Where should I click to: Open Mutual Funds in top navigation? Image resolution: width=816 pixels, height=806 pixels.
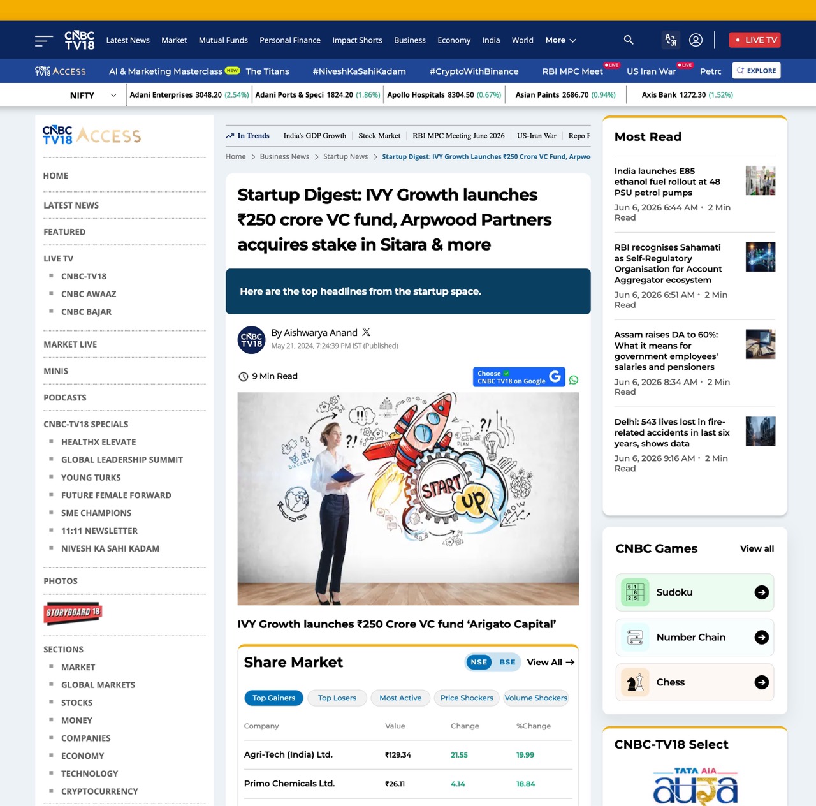[223, 40]
